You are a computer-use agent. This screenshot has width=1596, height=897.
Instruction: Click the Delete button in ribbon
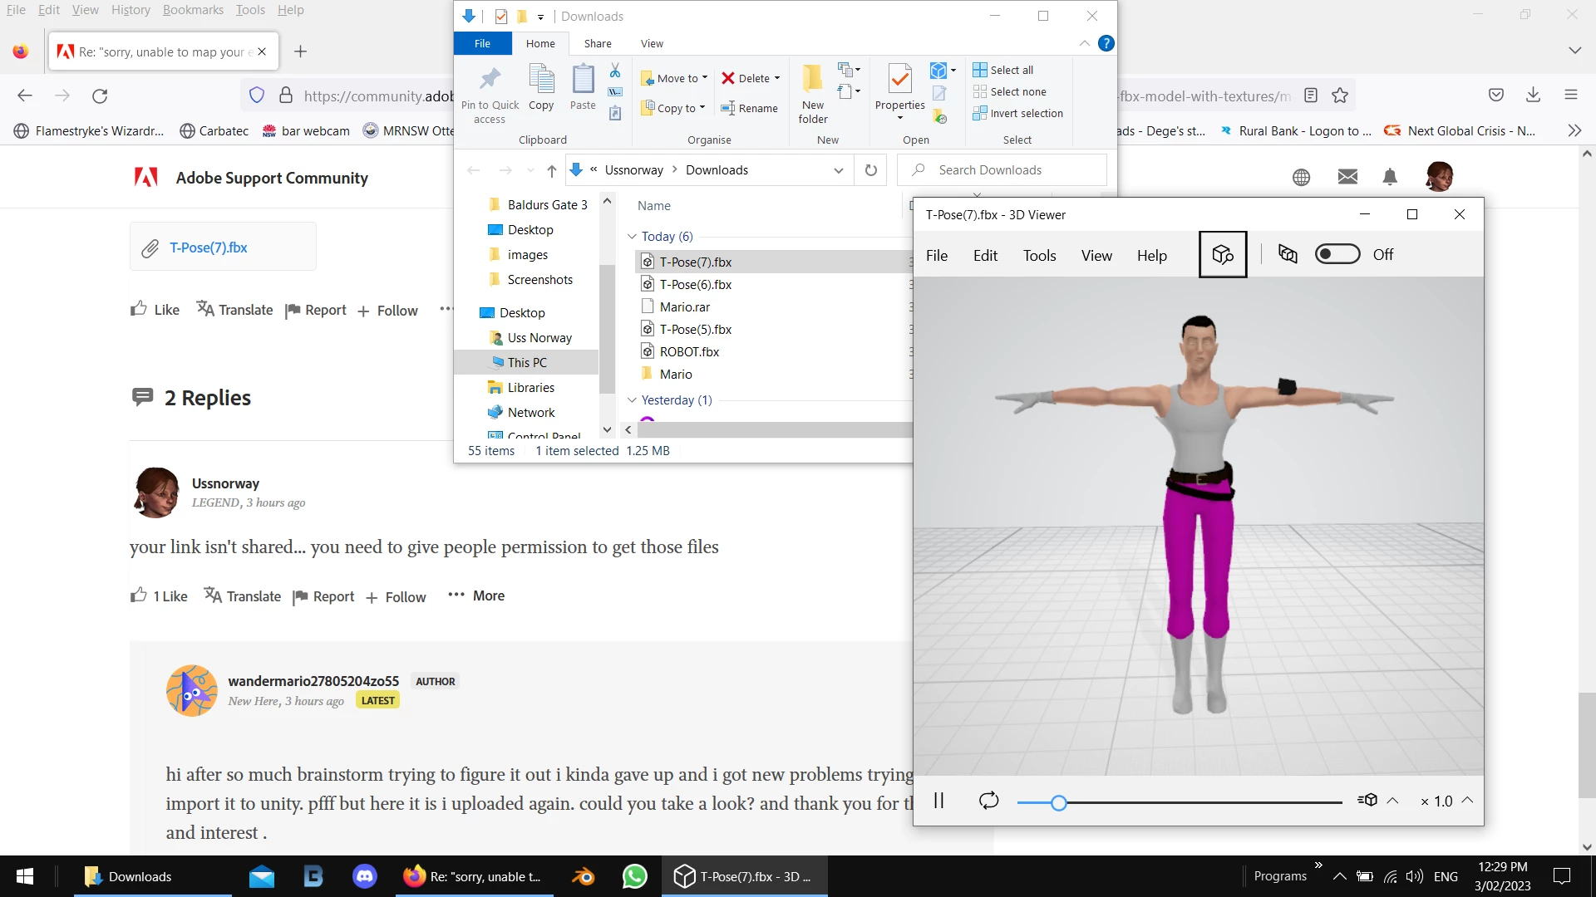(x=750, y=78)
